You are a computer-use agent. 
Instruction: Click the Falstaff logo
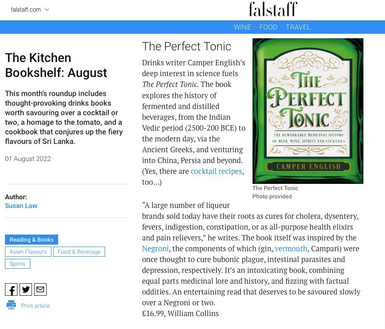[273, 9]
